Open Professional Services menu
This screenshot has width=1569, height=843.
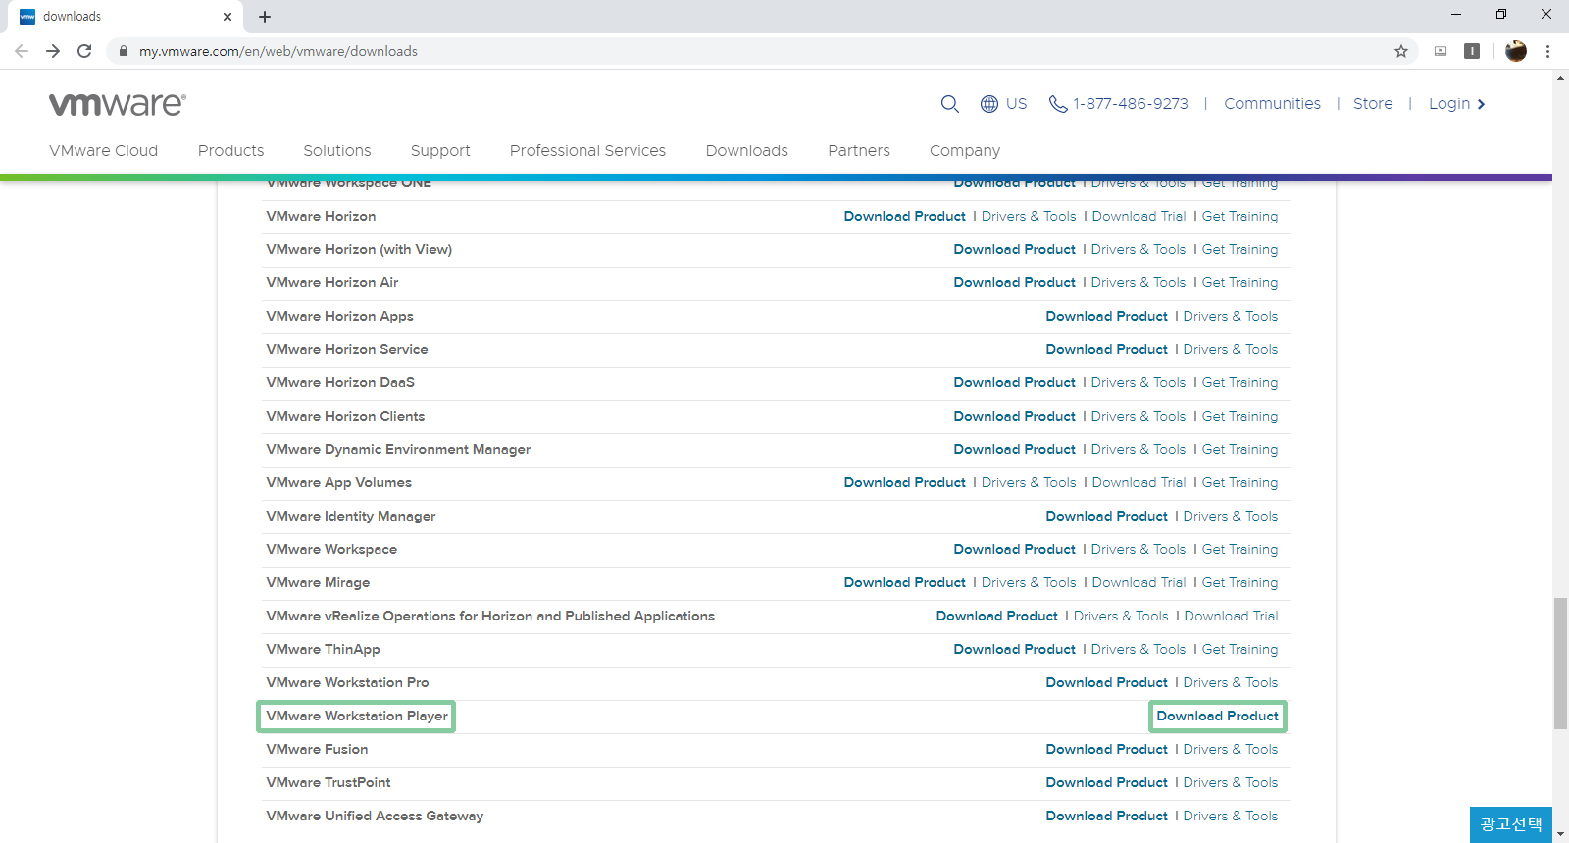click(x=587, y=150)
